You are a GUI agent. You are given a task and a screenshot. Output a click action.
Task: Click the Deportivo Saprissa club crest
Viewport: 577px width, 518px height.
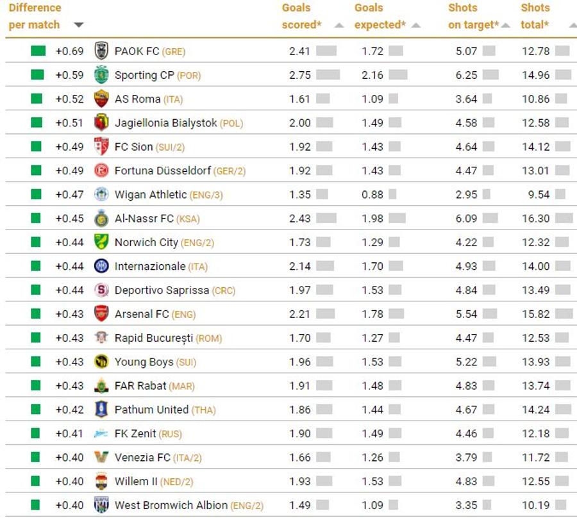(101, 290)
